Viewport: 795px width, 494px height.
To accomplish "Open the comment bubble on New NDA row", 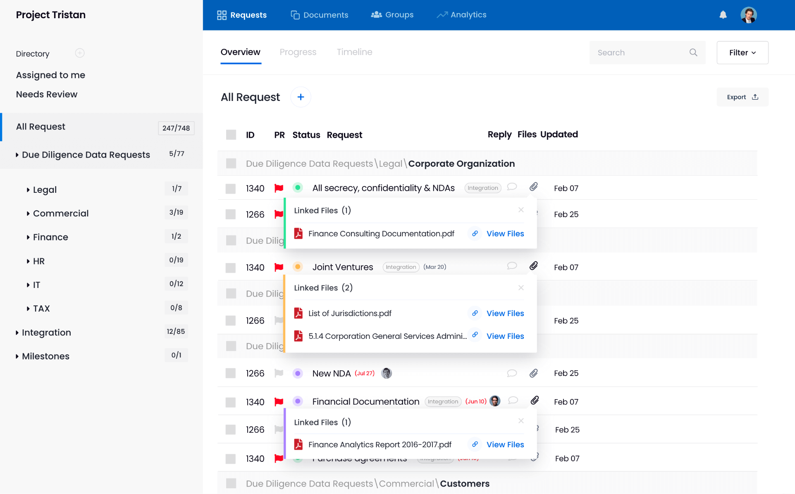I will pos(512,373).
